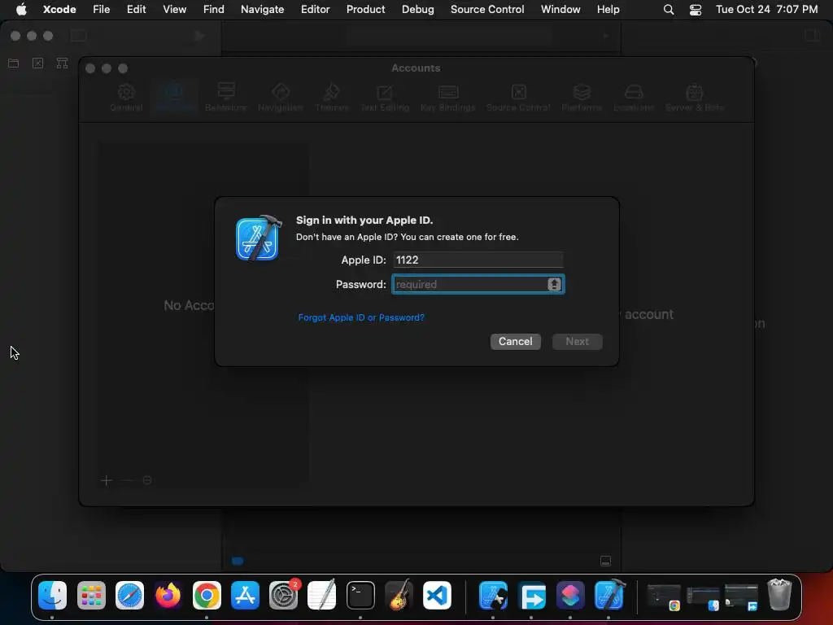
Task: Launch Google Chrome from the Dock
Action: pyautogui.click(x=207, y=595)
